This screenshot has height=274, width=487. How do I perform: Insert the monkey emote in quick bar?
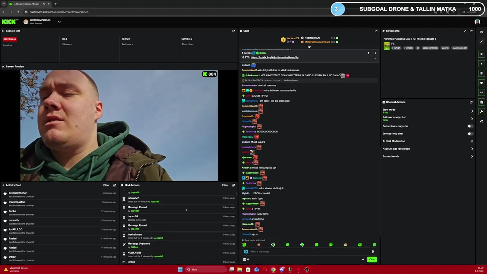(x=345, y=245)
